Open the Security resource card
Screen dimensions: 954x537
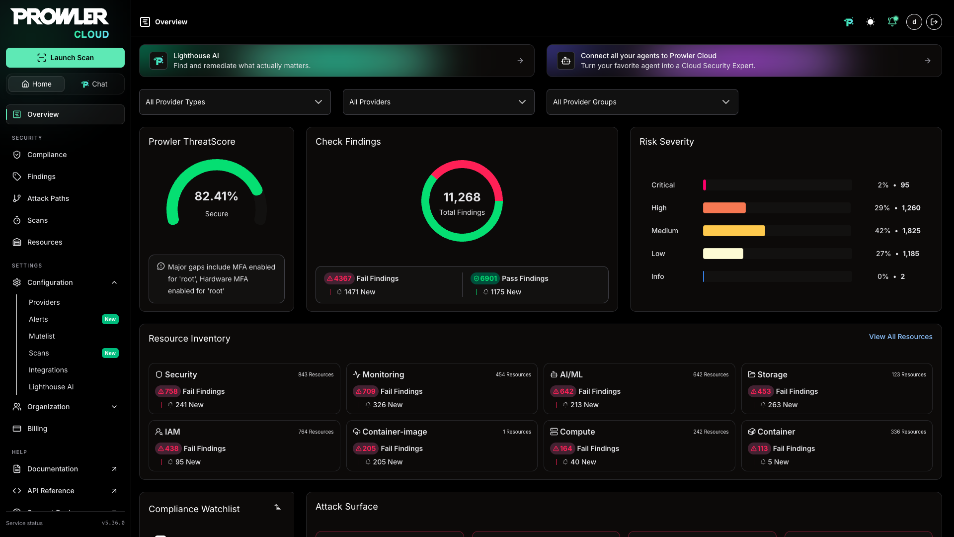click(x=244, y=389)
